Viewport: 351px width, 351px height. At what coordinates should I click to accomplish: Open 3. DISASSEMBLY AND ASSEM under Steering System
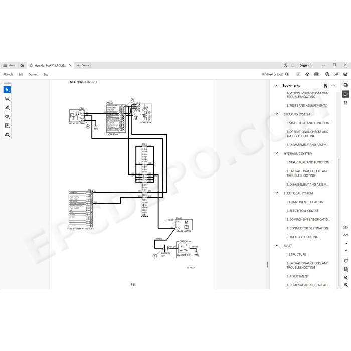[x=307, y=145]
